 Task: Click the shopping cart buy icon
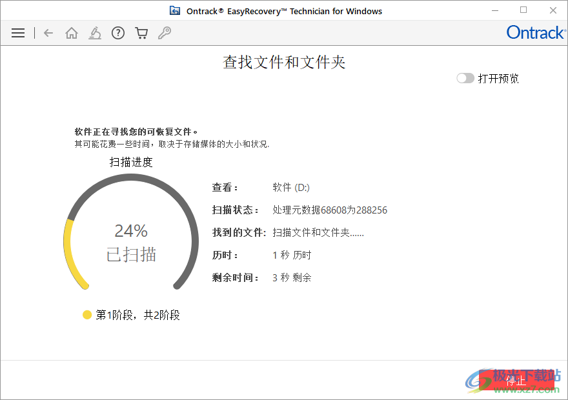point(141,33)
